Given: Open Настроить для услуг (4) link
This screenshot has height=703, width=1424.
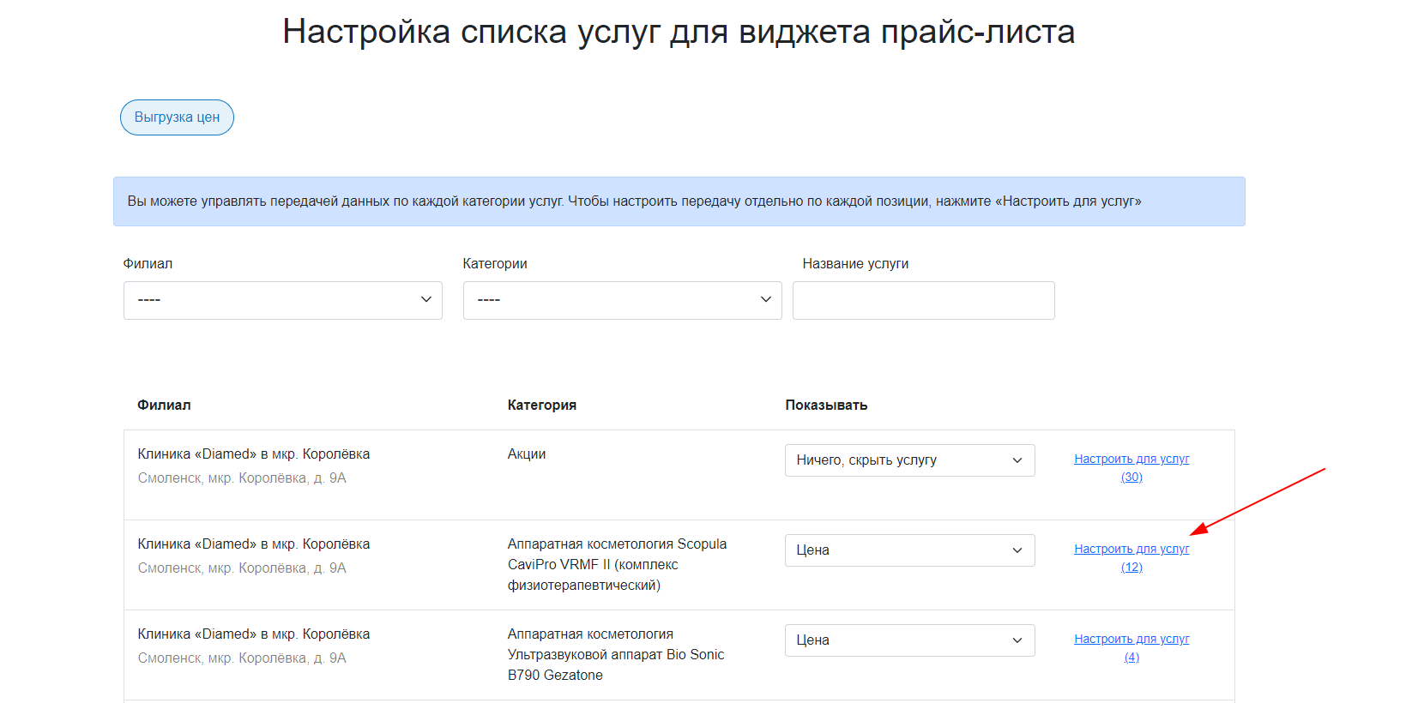Looking at the screenshot, I should pos(1131,648).
